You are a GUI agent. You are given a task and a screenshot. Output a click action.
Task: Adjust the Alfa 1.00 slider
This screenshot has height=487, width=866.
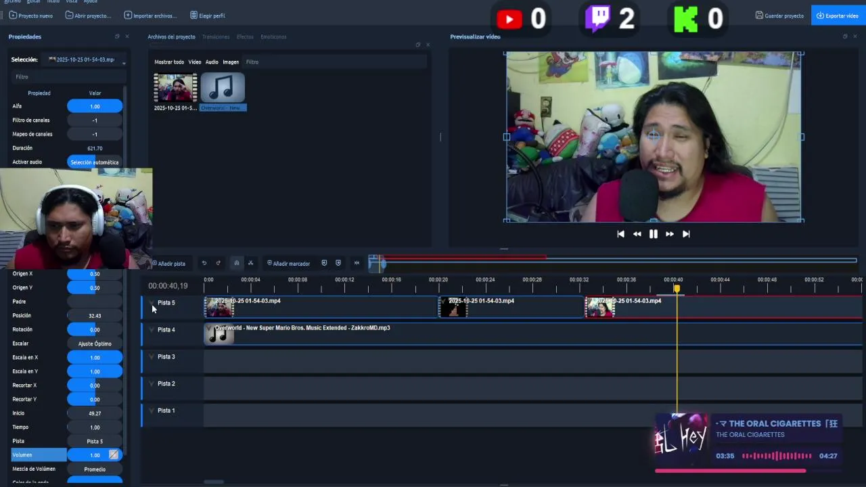[95, 106]
